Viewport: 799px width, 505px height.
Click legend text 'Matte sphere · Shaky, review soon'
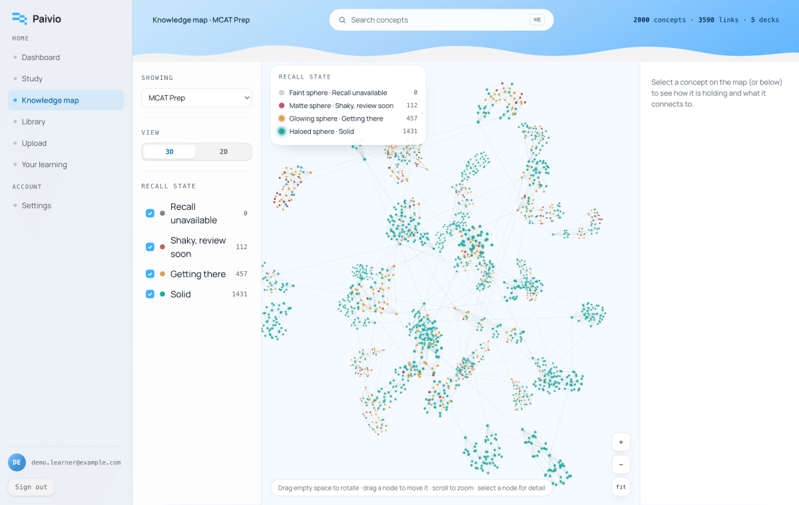tap(342, 106)
